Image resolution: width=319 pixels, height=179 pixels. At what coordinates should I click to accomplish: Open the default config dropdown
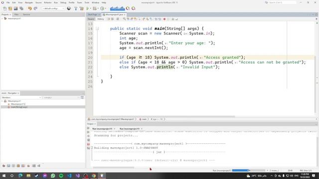point(53,8)
